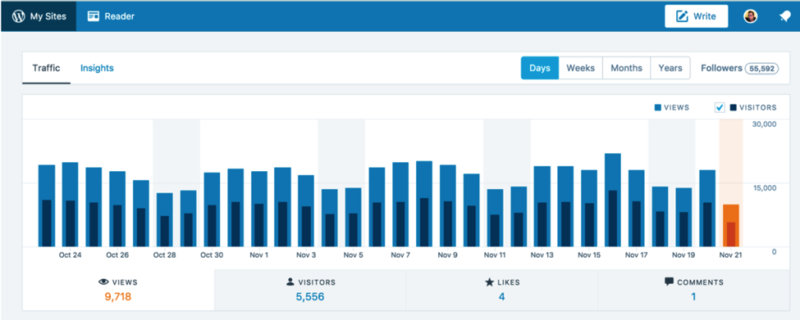Select the highlighted orange Nov 21 bar
Screen dimensions: 800x320
730,225
